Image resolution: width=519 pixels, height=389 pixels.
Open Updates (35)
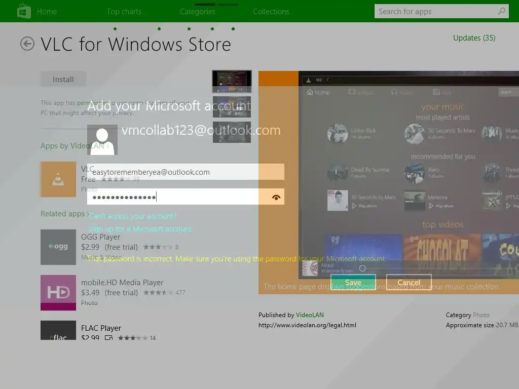(474, 38)
